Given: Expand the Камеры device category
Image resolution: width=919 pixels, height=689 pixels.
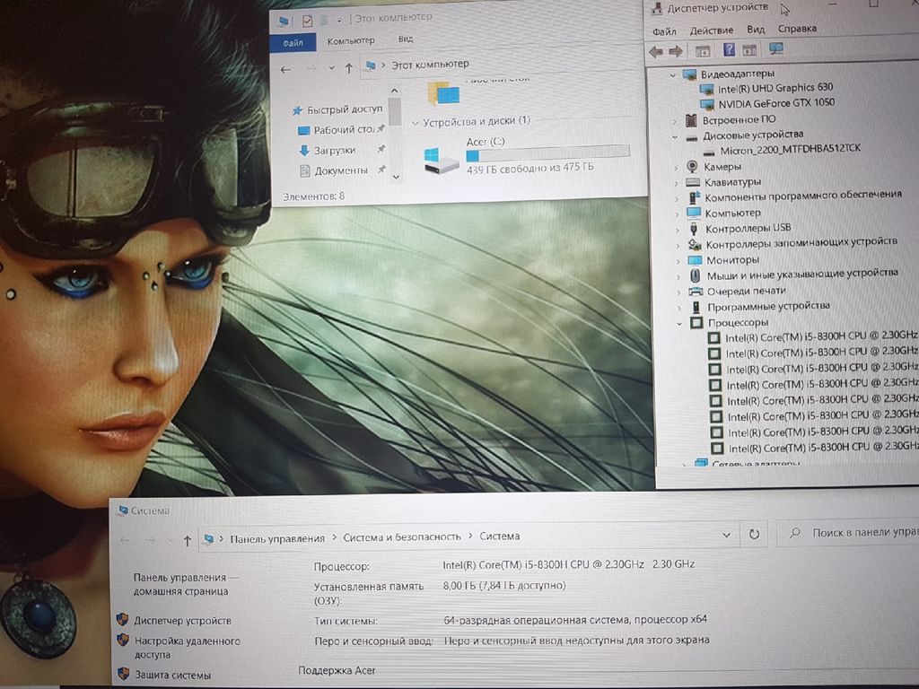Looking at the screenshot, I should [675, 167].
